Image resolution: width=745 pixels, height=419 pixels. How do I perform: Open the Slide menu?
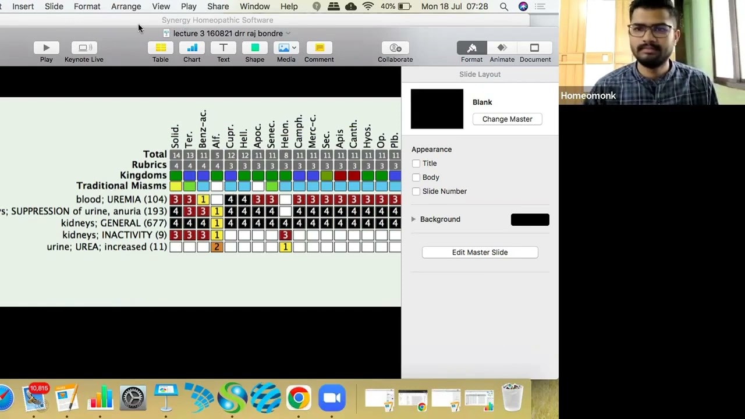point(54,6)
